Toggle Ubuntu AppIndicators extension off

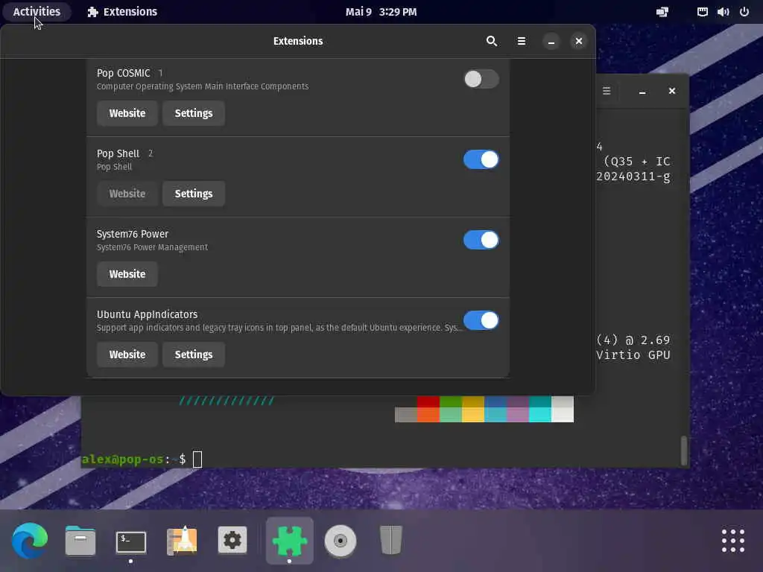click(x=481, y=320)
